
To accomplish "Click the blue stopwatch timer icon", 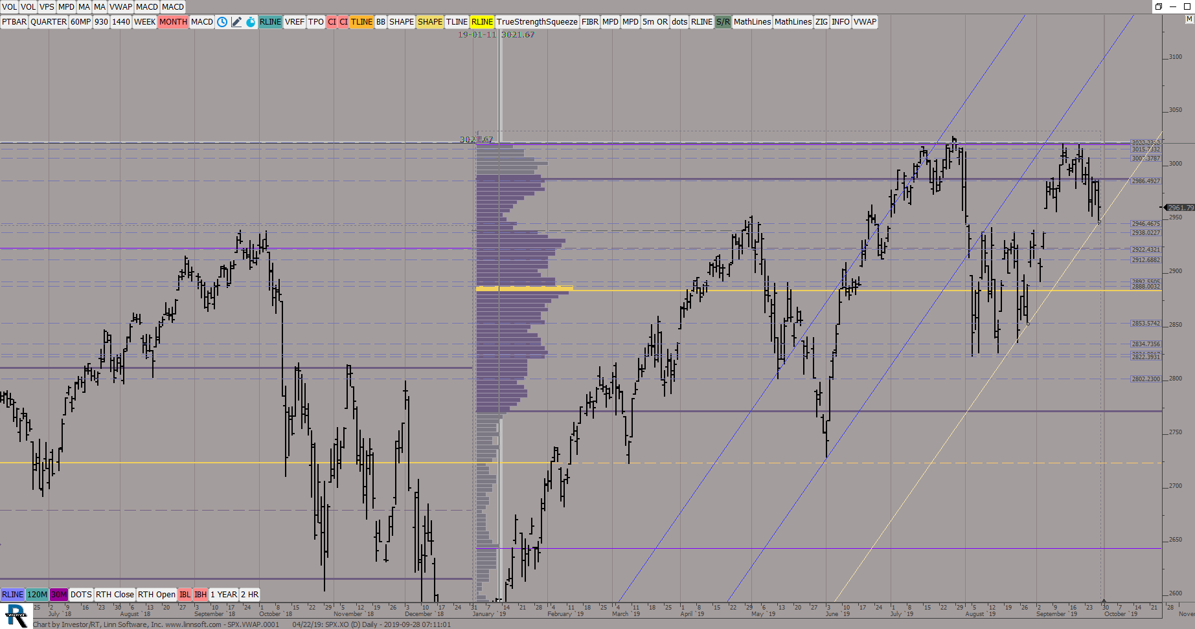I will [251, 22].
